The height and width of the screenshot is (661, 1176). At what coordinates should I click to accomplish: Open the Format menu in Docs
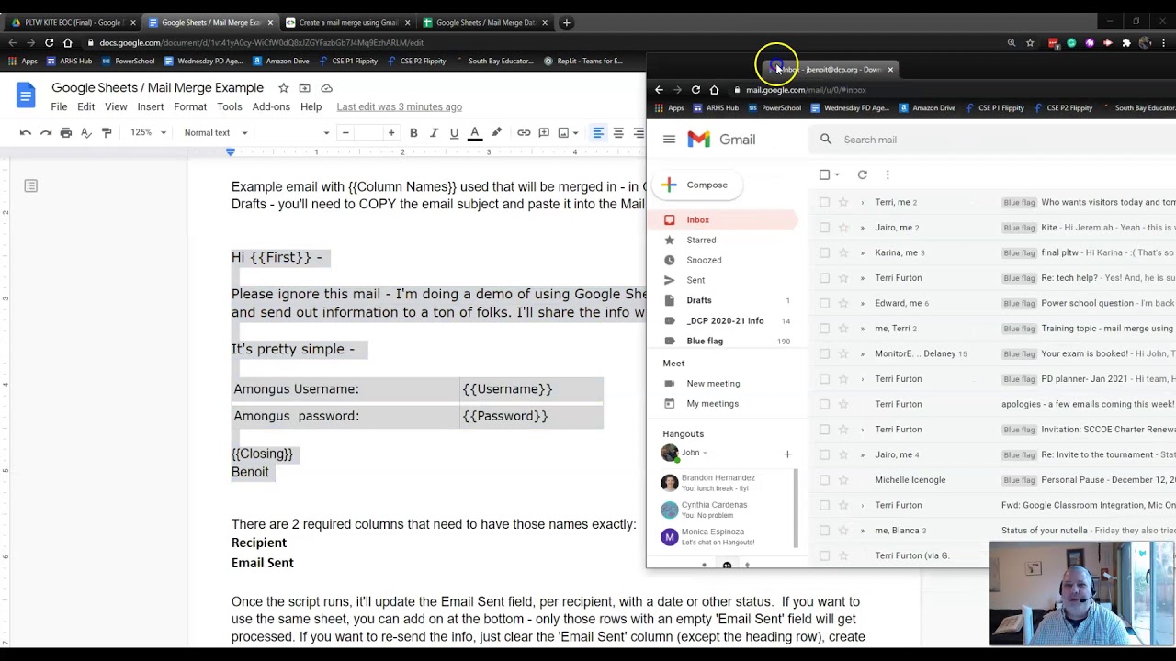click(x=190, y=106)
